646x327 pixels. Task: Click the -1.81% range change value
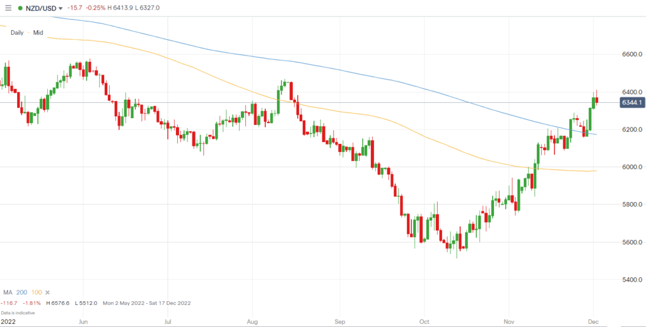[32, 303]
